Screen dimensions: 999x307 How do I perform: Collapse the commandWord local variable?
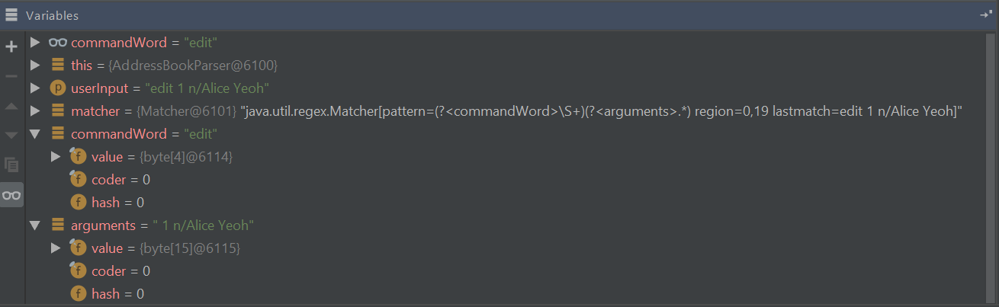click(35, 134)
